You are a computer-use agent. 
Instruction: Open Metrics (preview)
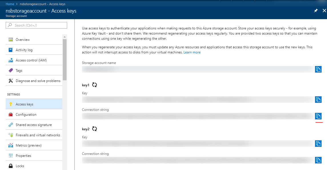coord(34,145)
